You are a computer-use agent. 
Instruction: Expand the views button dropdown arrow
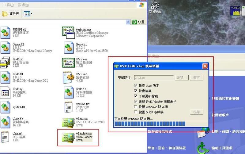coord(31,14)
